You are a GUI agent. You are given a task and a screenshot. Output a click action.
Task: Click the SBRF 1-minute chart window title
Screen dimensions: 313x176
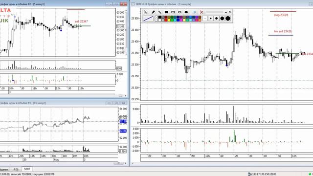[x=163, y=4]
